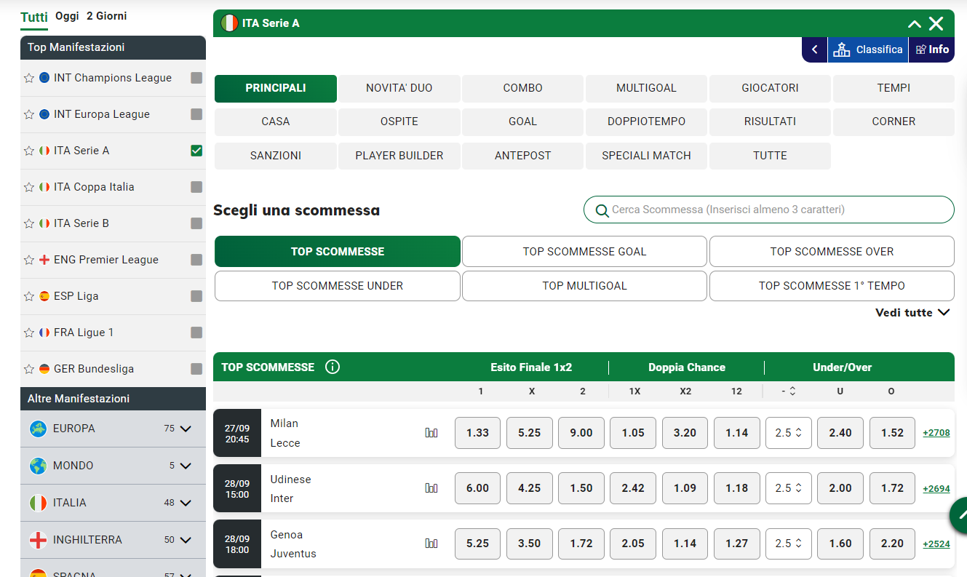967x577 pixels.
Task: Switch to the Oggi tab
Action: (65, 15)
